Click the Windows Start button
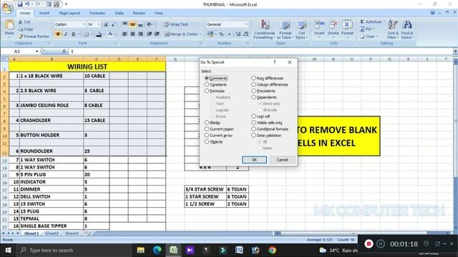The image size is (458, 257). coord(8,250)
